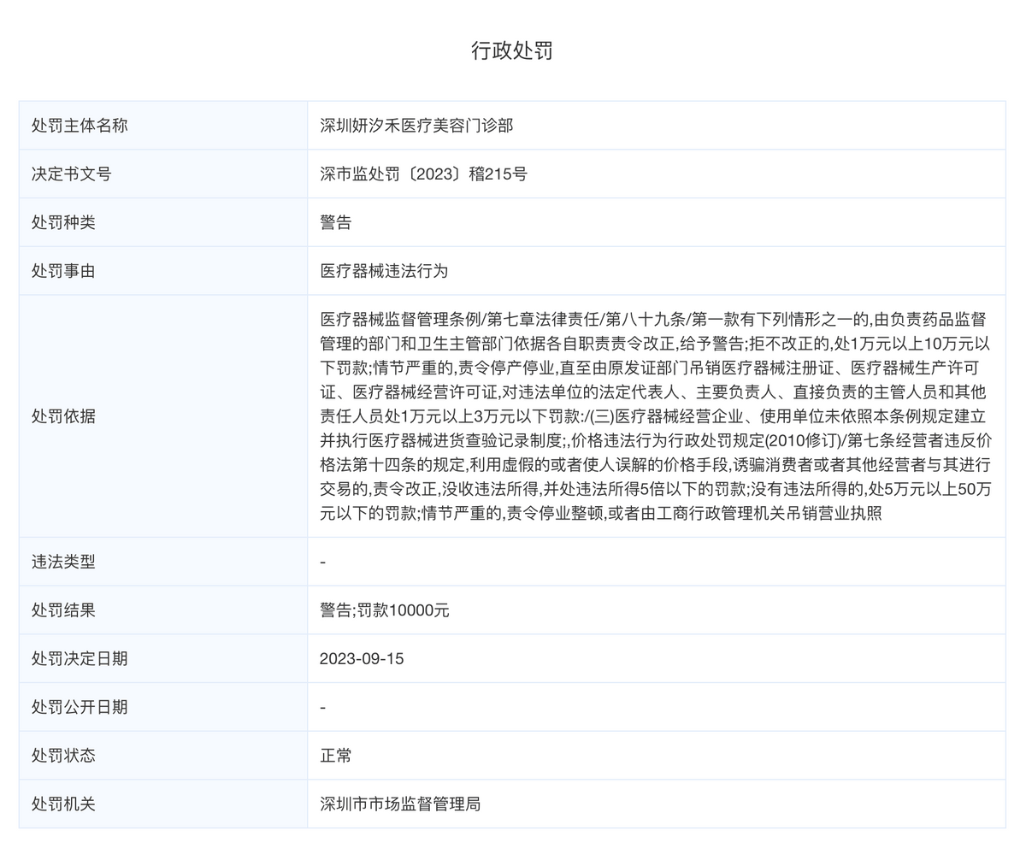Click the 处罚公开日期 label

(80, 707)
